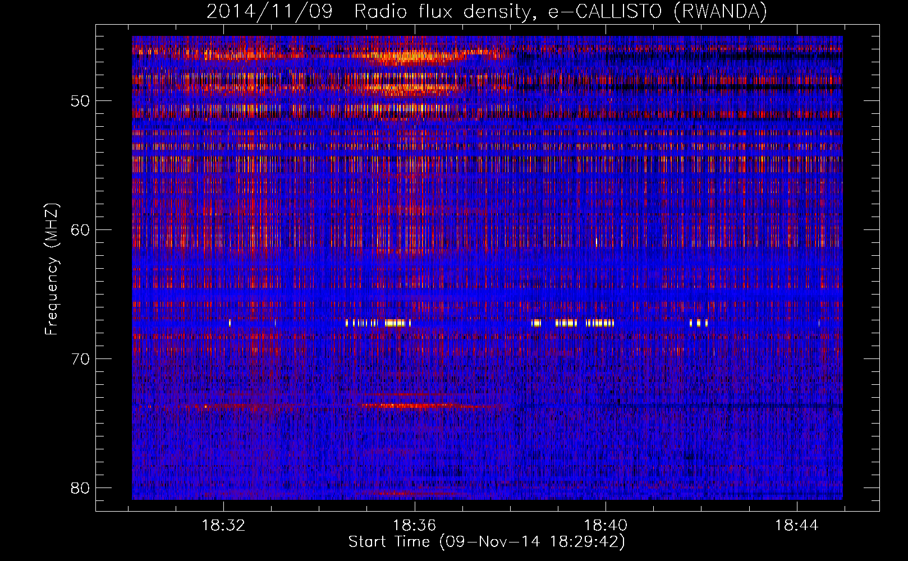Select the date '2014/11/09' in the title
The height and width of the screenshot is (561, 908).
pos(270,11)
